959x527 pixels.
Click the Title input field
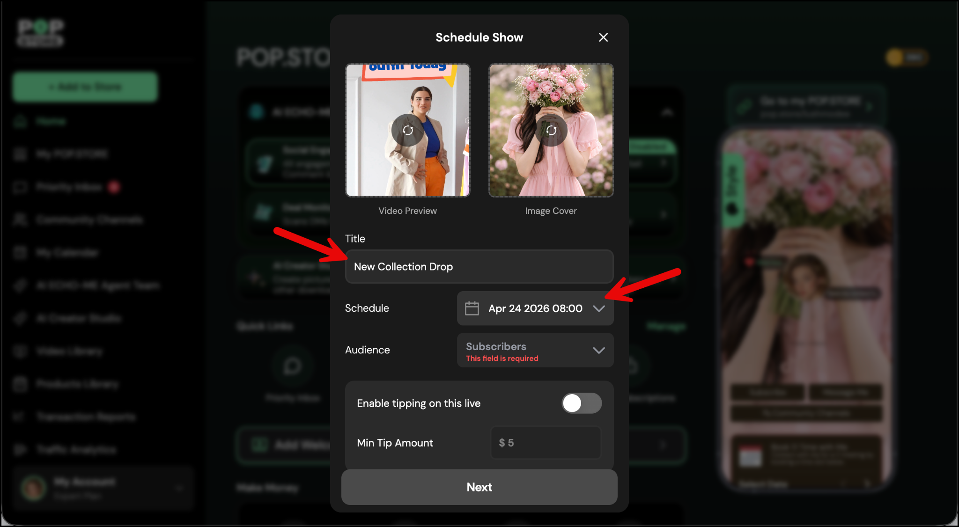[x=479, y=267]
